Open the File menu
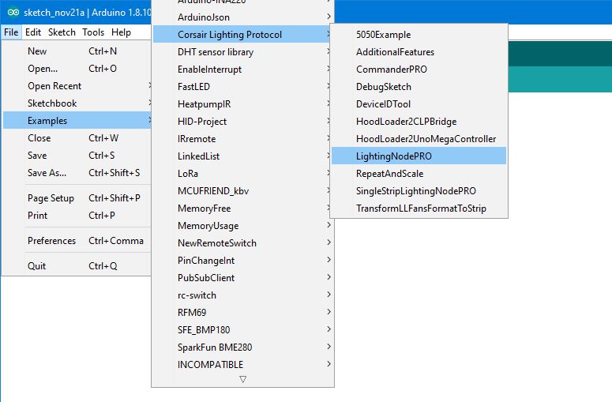 [x=11, y=32]
